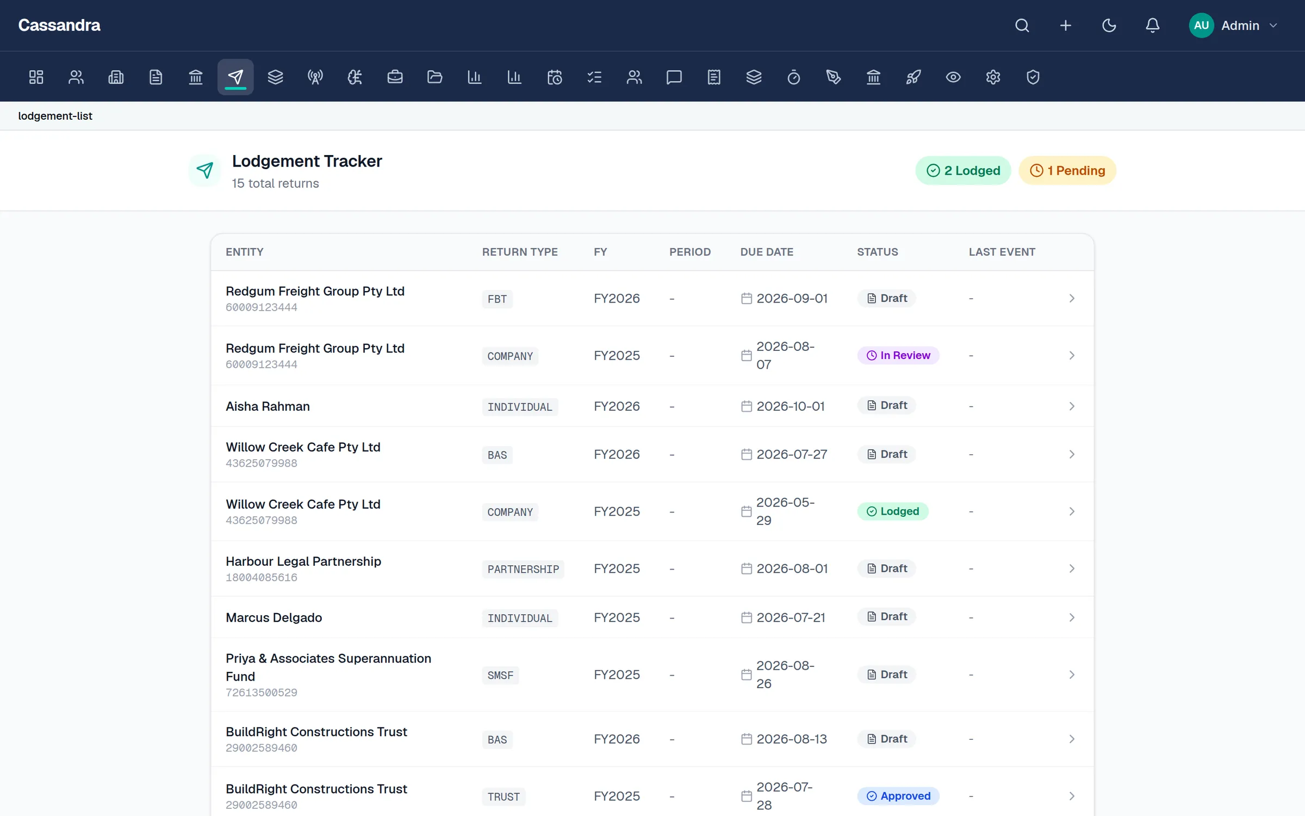Toggle dark mode with the moon icon

[1109, 26]
